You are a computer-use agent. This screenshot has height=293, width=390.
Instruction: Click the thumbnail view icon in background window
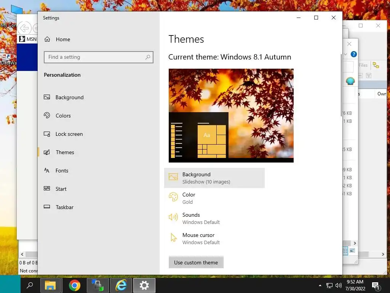pos(352,251)
